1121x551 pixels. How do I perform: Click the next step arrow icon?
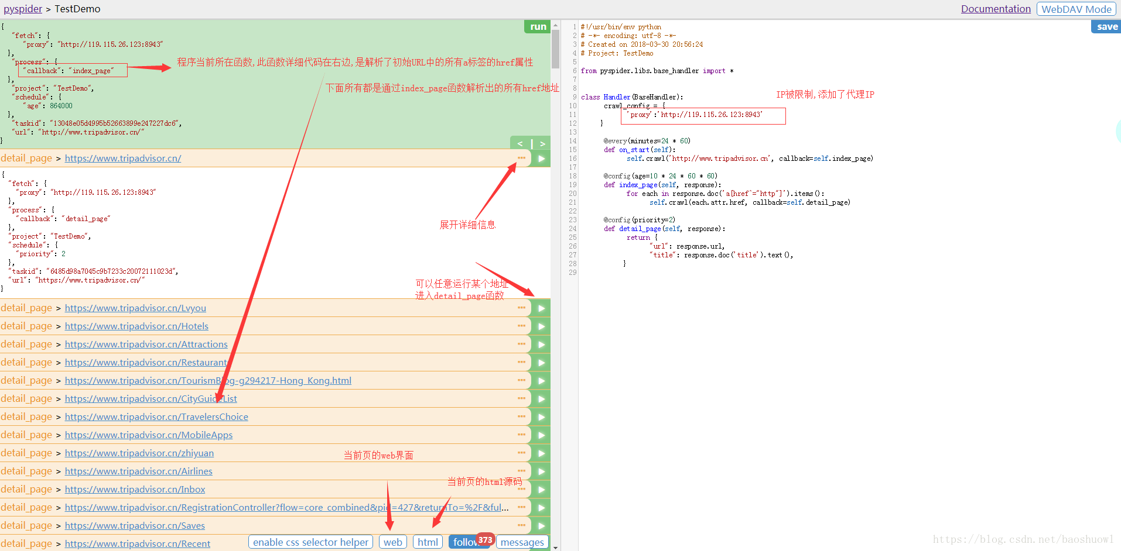[542, 143]
